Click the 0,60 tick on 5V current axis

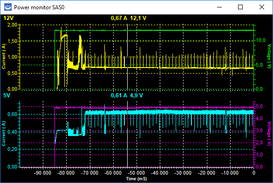(x=13, y=114)
